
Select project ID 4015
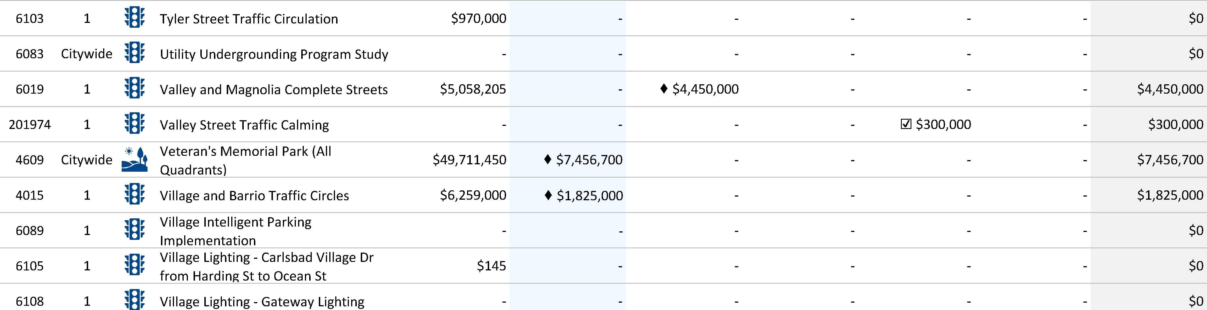pos(29,195)
